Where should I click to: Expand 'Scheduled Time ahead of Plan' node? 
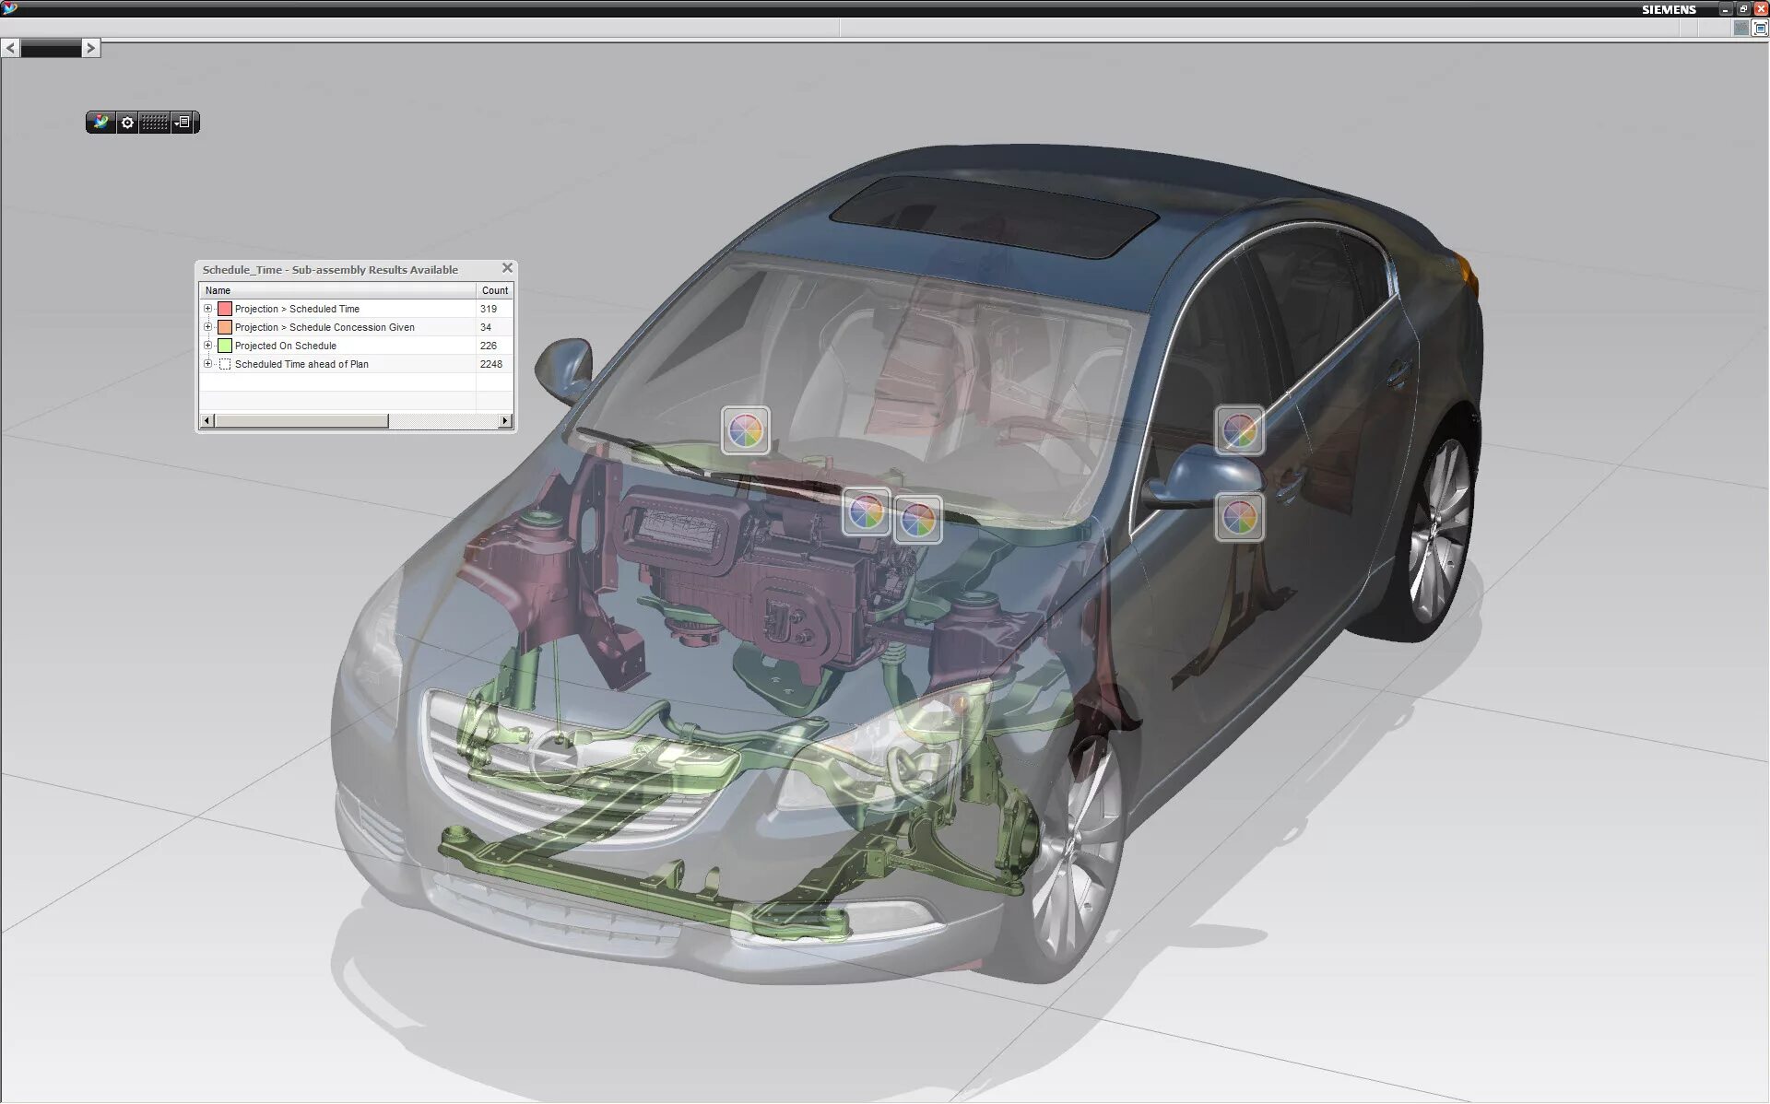click(x=208, y=364)
